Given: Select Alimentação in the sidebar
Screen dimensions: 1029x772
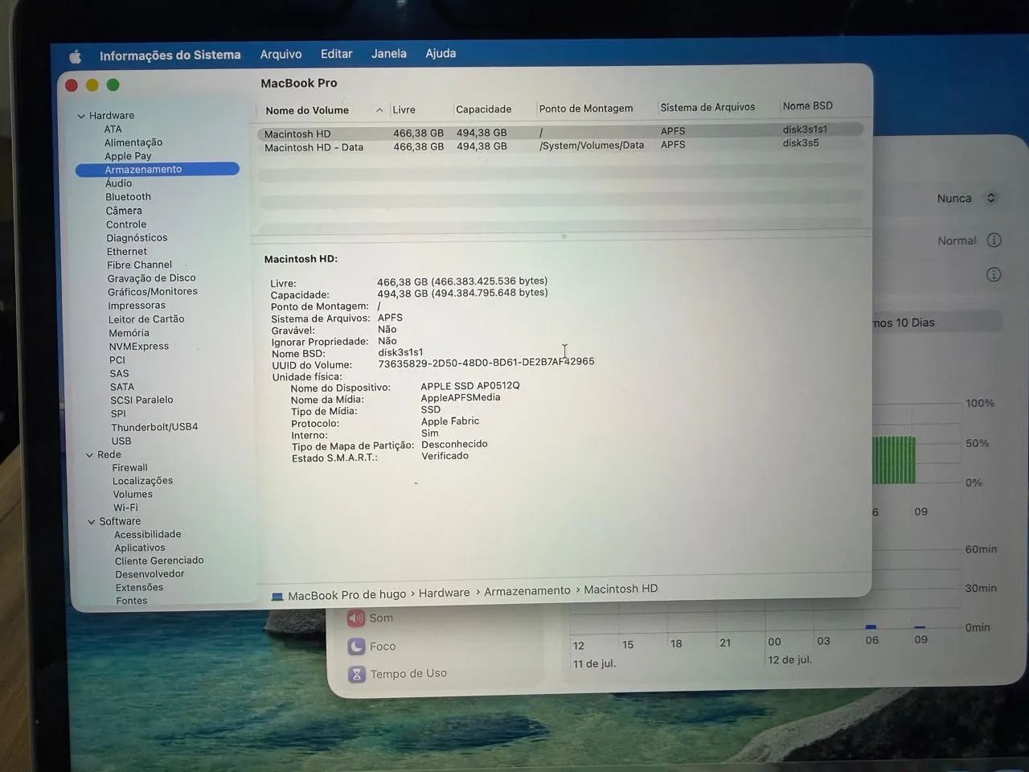Looking at the screenshot, I should (133, 142).
